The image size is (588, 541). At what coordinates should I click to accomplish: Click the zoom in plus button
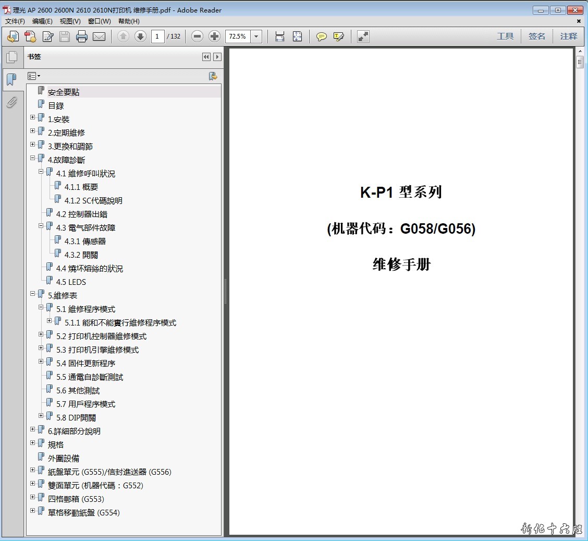(x=214, y=37)
